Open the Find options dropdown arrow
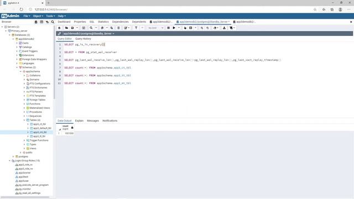Screen dimensions: 354x199 96,28
